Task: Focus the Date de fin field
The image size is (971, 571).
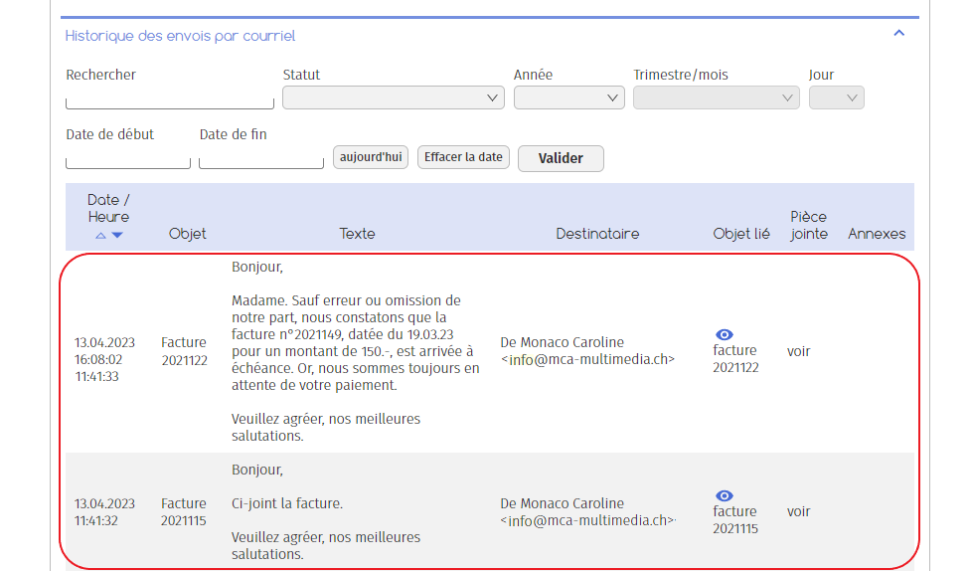Action: point(261,159)
